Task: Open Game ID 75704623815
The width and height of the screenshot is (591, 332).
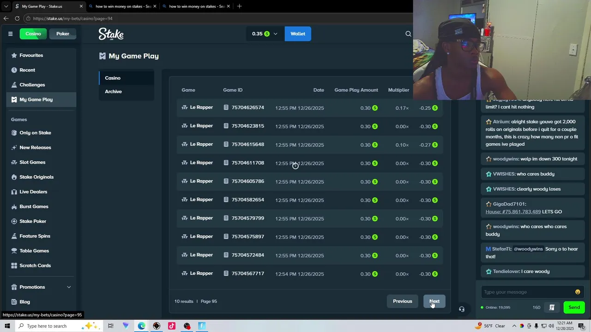Action: [248, 126]
